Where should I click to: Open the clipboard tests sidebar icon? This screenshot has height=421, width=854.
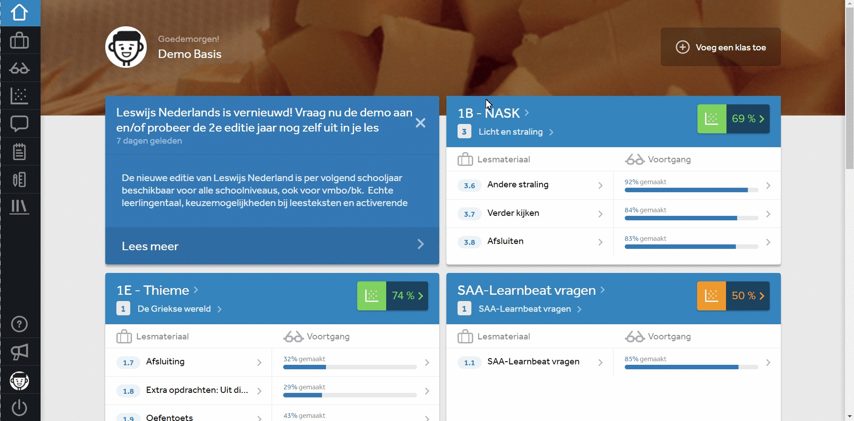20,152
